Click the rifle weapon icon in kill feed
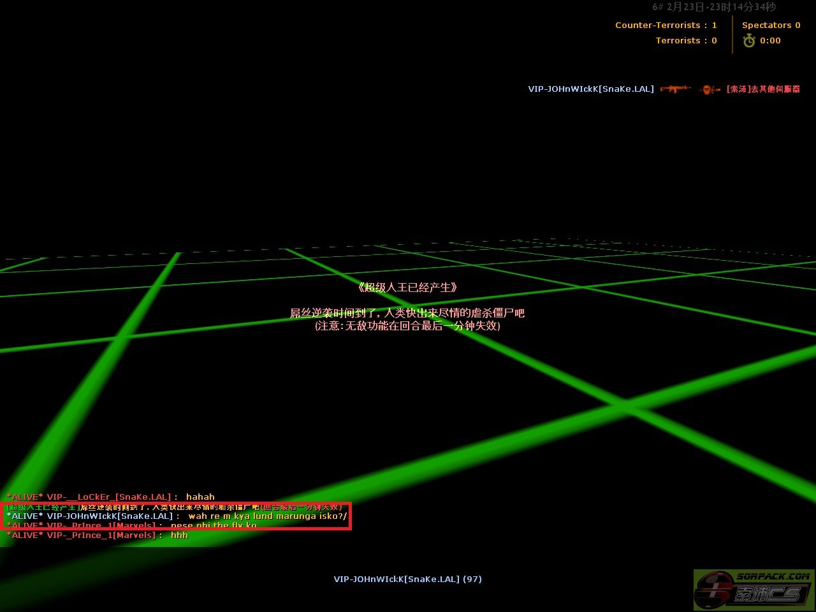 tap(675, 89)
